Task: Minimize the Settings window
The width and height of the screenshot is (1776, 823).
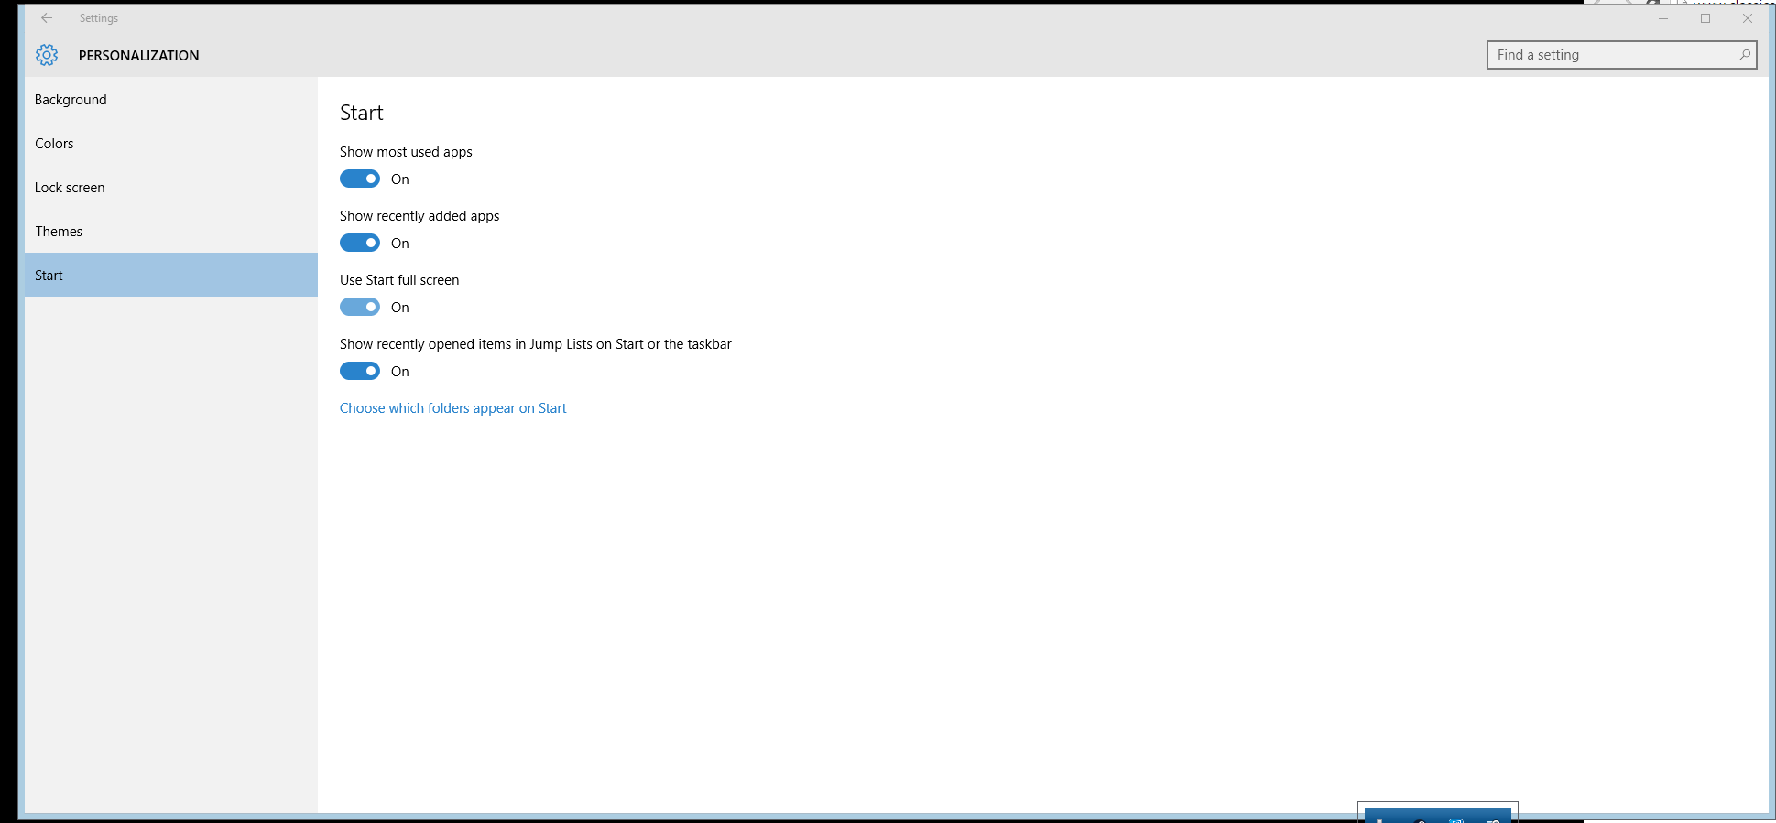Action: [1663, 18]
